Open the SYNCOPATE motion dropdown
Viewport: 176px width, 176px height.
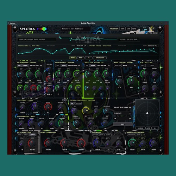pos(122,113)
